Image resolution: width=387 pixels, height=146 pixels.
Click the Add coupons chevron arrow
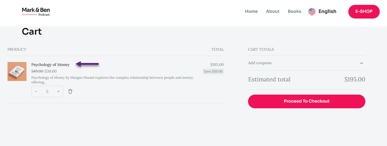(x=362, y=63)
